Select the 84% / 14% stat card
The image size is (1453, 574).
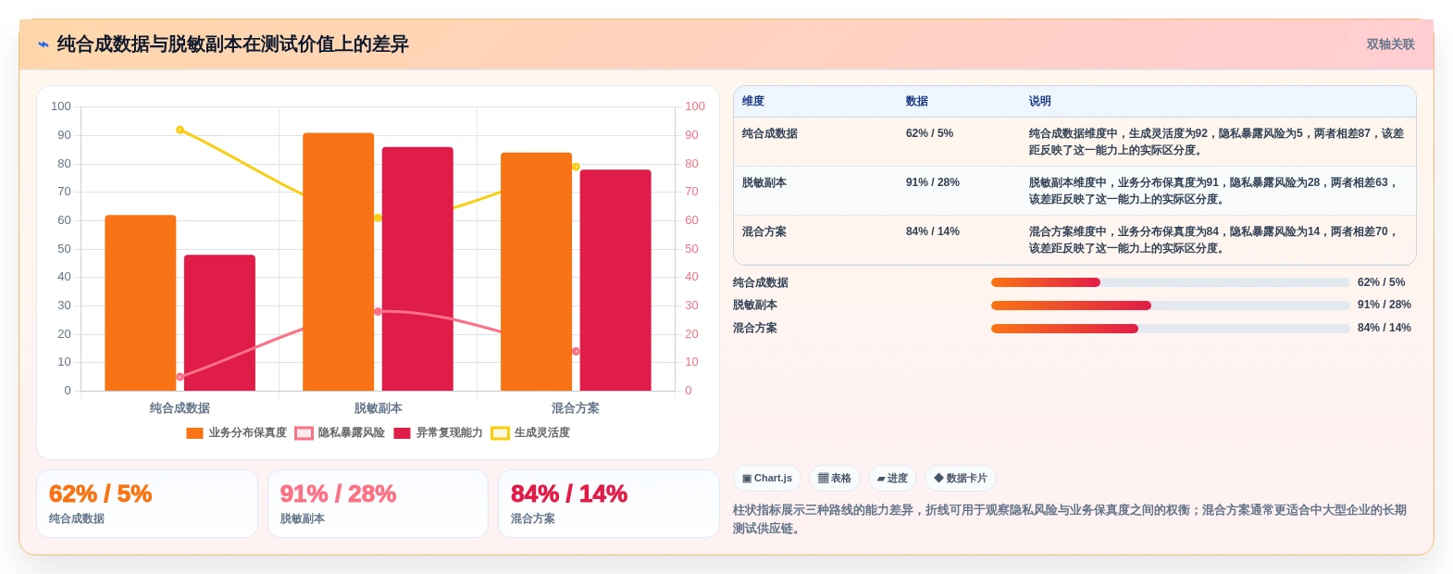[609, 504]
